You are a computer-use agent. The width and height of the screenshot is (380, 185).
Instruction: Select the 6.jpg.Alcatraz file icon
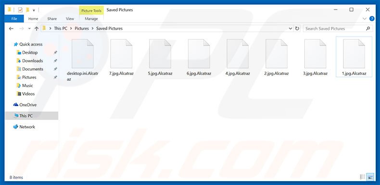[x=199, y=53]
